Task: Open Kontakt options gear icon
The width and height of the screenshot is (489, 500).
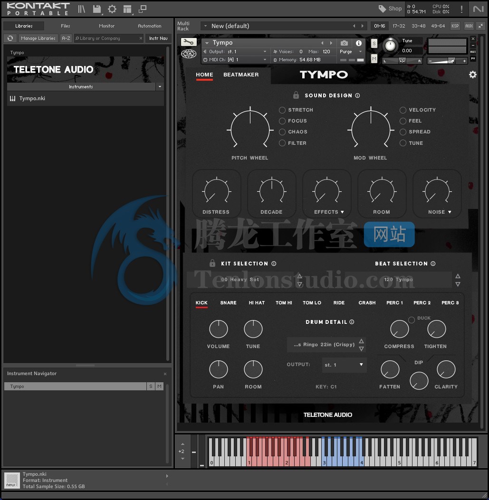Action: point(112,9)
